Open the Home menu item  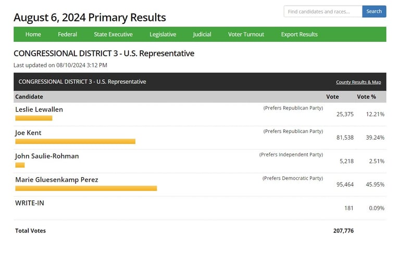tap(33, 34)
